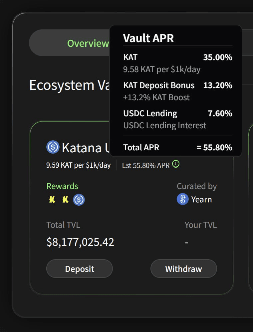253x332 pixels.
Task: Click the Yearn curator logo
Action: 182,199
